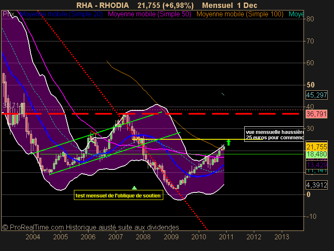Viewport: 334px width, 251px height.
Task: Click the 2007 year label on the time axis
Action: pyautogui.click(x=116, y=237)
